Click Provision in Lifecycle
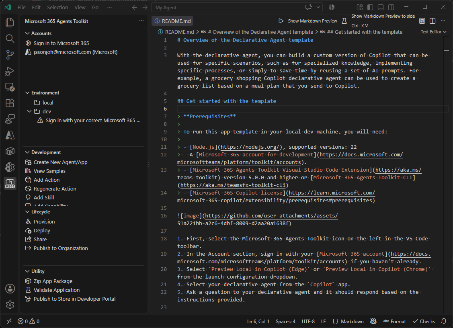Screen dimensions: 453x328 click(44, 221)
